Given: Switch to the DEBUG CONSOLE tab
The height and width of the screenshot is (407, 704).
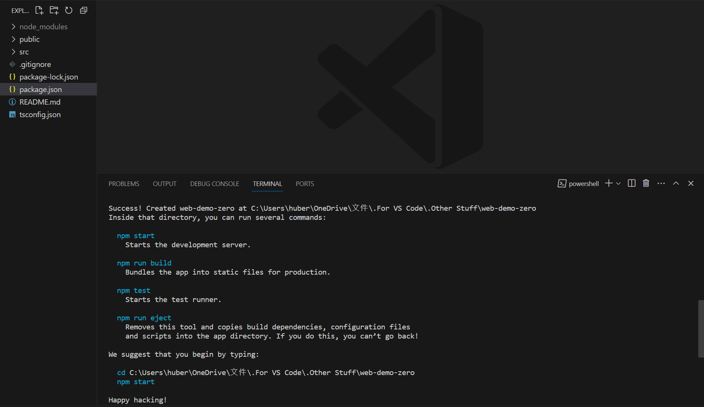Looking at the screenshot, I should pos(214,184).
